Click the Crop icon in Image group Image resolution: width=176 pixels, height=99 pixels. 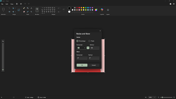(x=9, y=8)
